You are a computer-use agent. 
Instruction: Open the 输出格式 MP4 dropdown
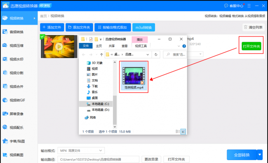click(81, 151)
